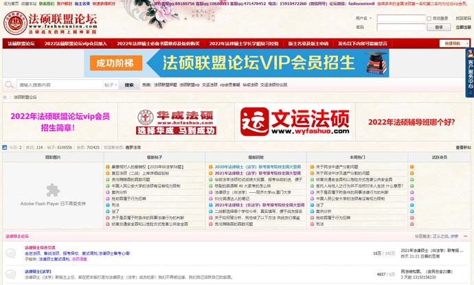
Task: Select the 精彩图片 column header
Action: [53, 157]
